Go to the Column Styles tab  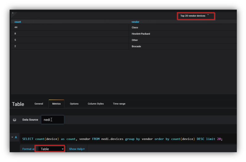pos(96,104)
